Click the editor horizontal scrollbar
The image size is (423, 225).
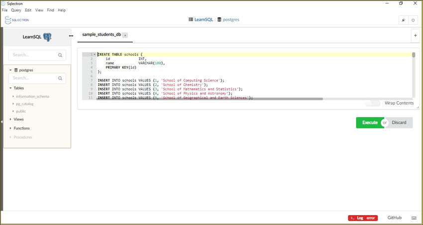pos(210,99)
